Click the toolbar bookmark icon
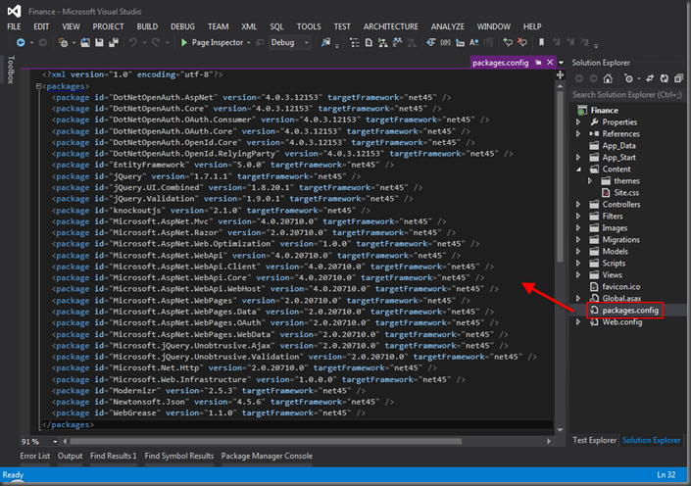This screenshot has width=691, height=486. [542, 43]
